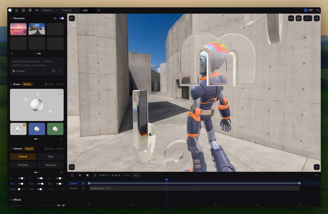Screen dimensions: 328x214
Task: Open the share icon in viewport
Action: 317,18
